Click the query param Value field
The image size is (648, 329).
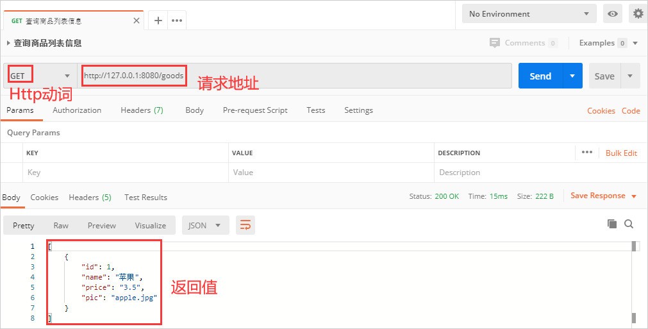[x=331, y=173]
